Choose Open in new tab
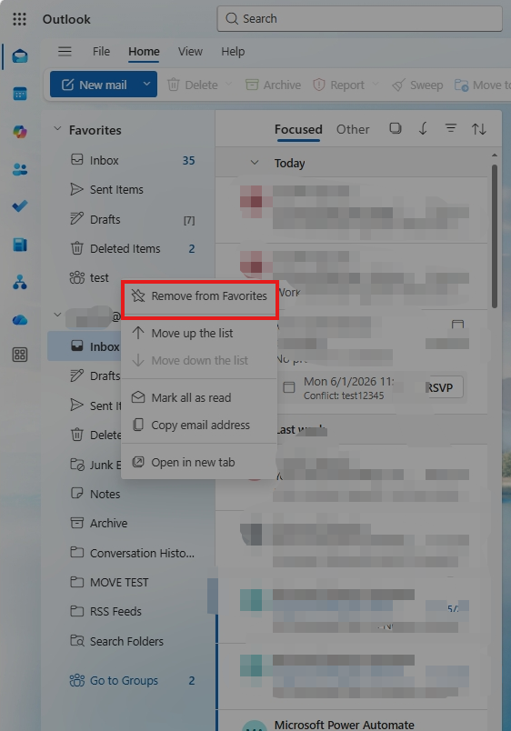Screen dimensions: 511x731 [x=199, y=463]
